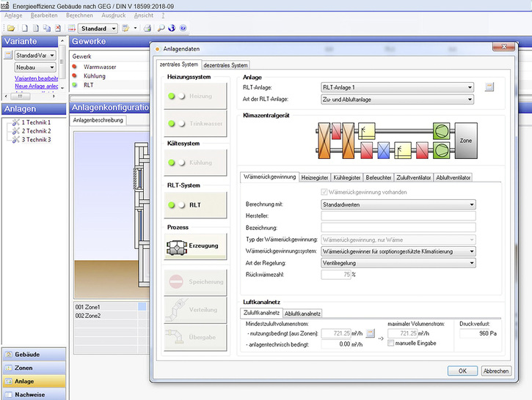The height and width of the screenshot is (400, 532).
Task: Click the calculator icon next to nutzungsbedingt value
Action: pyautogui.click(x=371, y=334)
